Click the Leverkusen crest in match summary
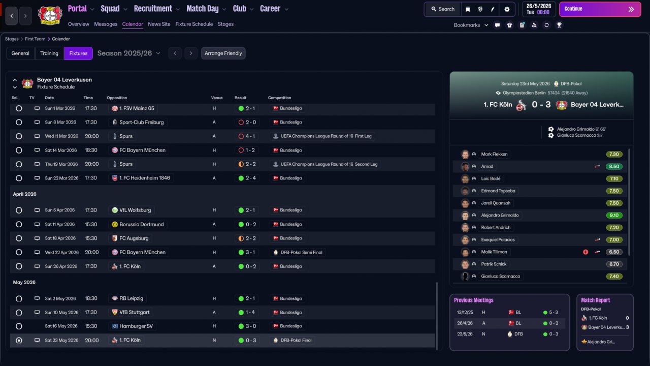The width and height of the screenshot is (650, 366). click(561, 105)
